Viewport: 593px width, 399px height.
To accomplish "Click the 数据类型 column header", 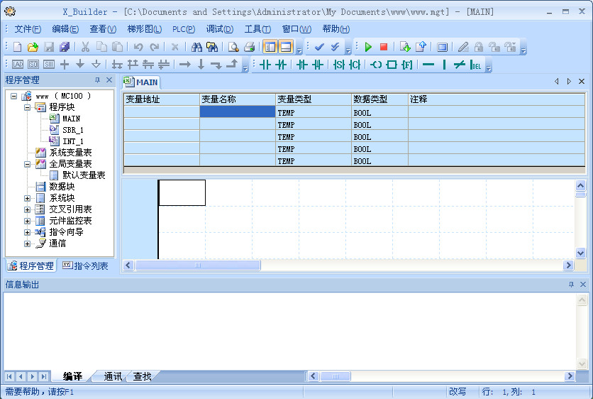I will (379, 99).
